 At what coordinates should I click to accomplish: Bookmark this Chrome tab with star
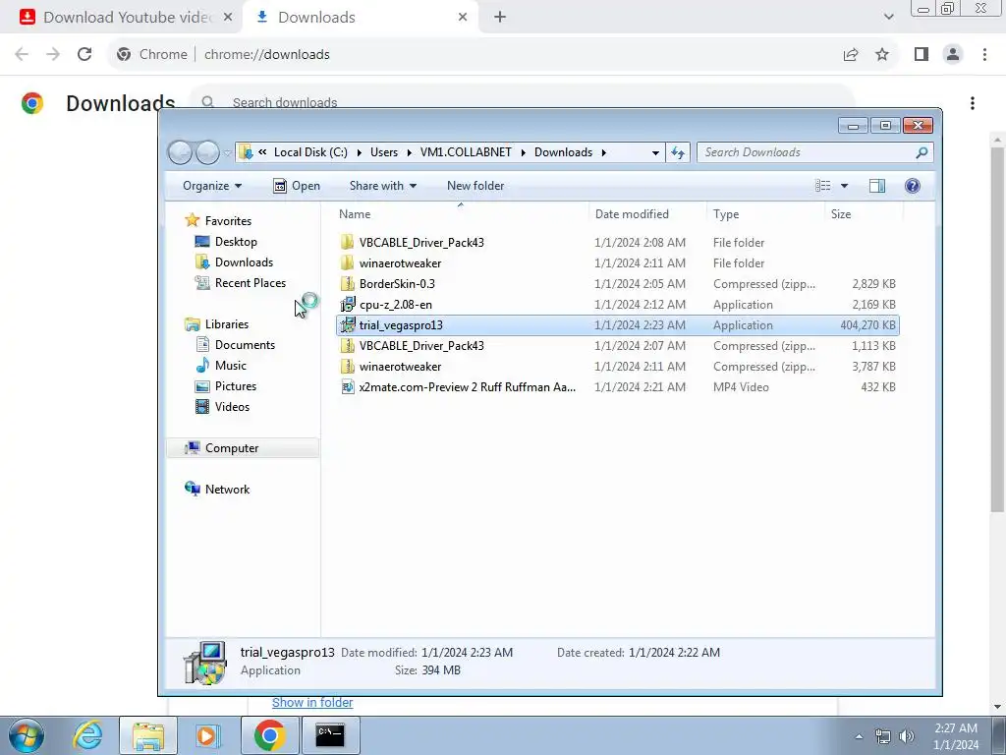[x=882, y=55]
